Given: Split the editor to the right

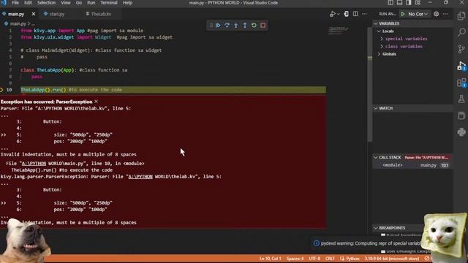Looking at the screenshot, I should [355, 14].
